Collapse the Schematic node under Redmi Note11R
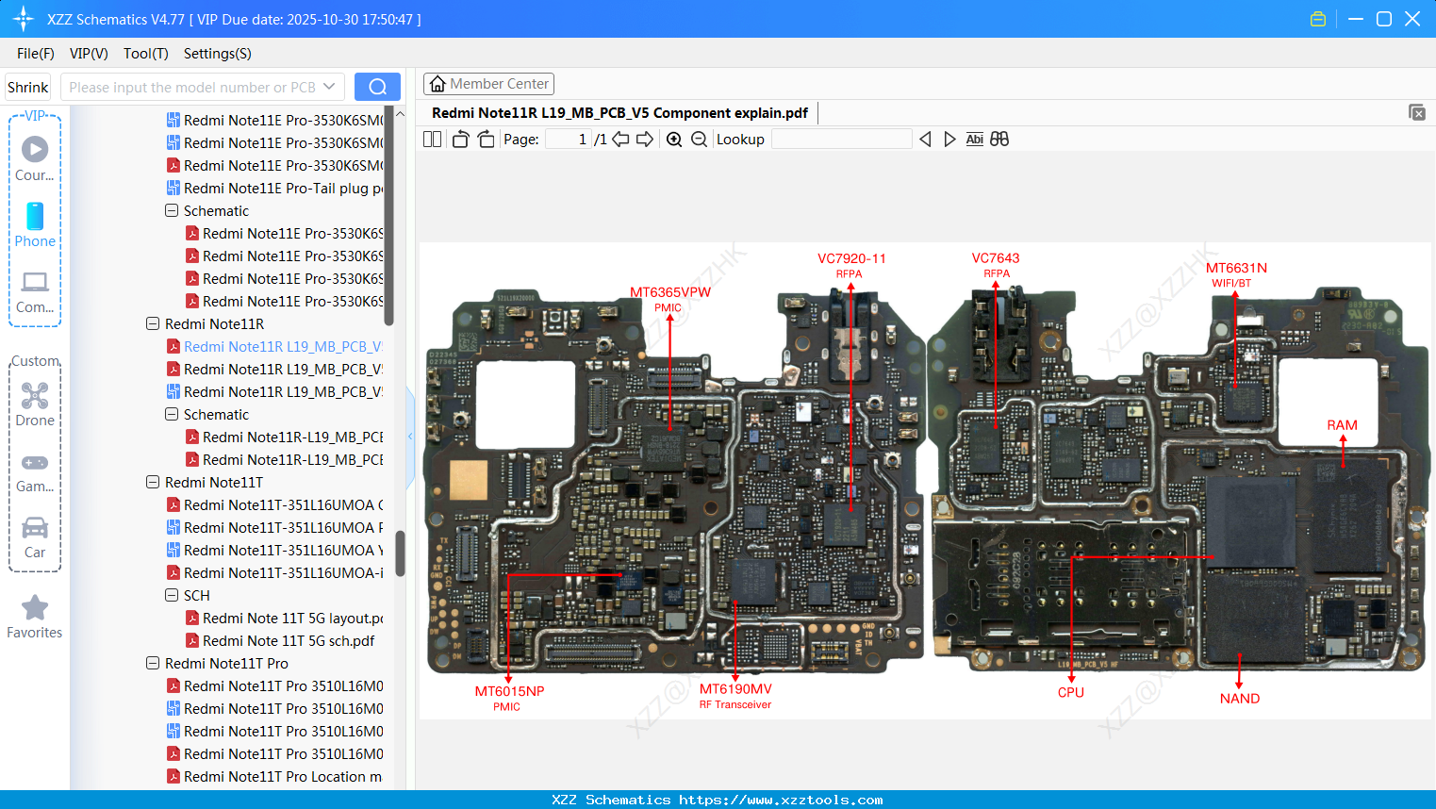Image resolution: width=1436 pixels, height=809 pixels. tap(171, 414)
